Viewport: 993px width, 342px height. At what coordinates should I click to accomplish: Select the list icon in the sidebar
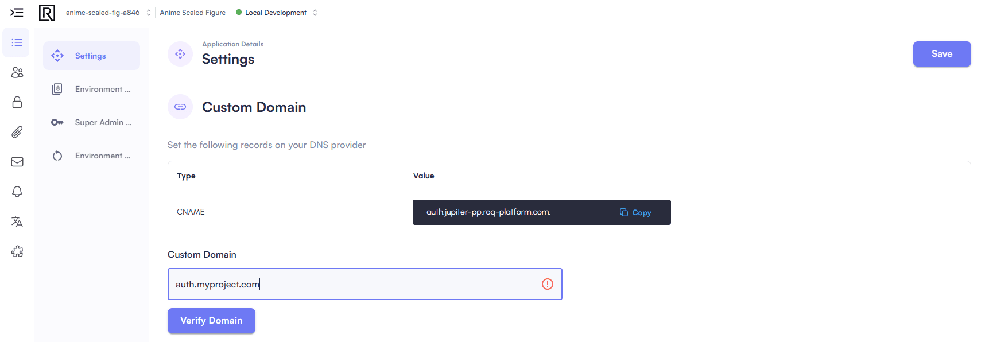(17, 42)
